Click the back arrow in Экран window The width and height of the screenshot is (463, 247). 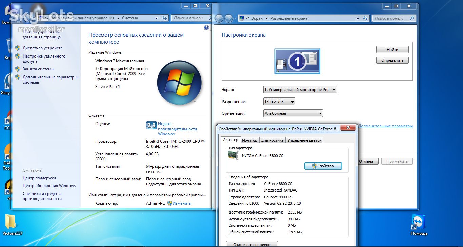[219, 18]
